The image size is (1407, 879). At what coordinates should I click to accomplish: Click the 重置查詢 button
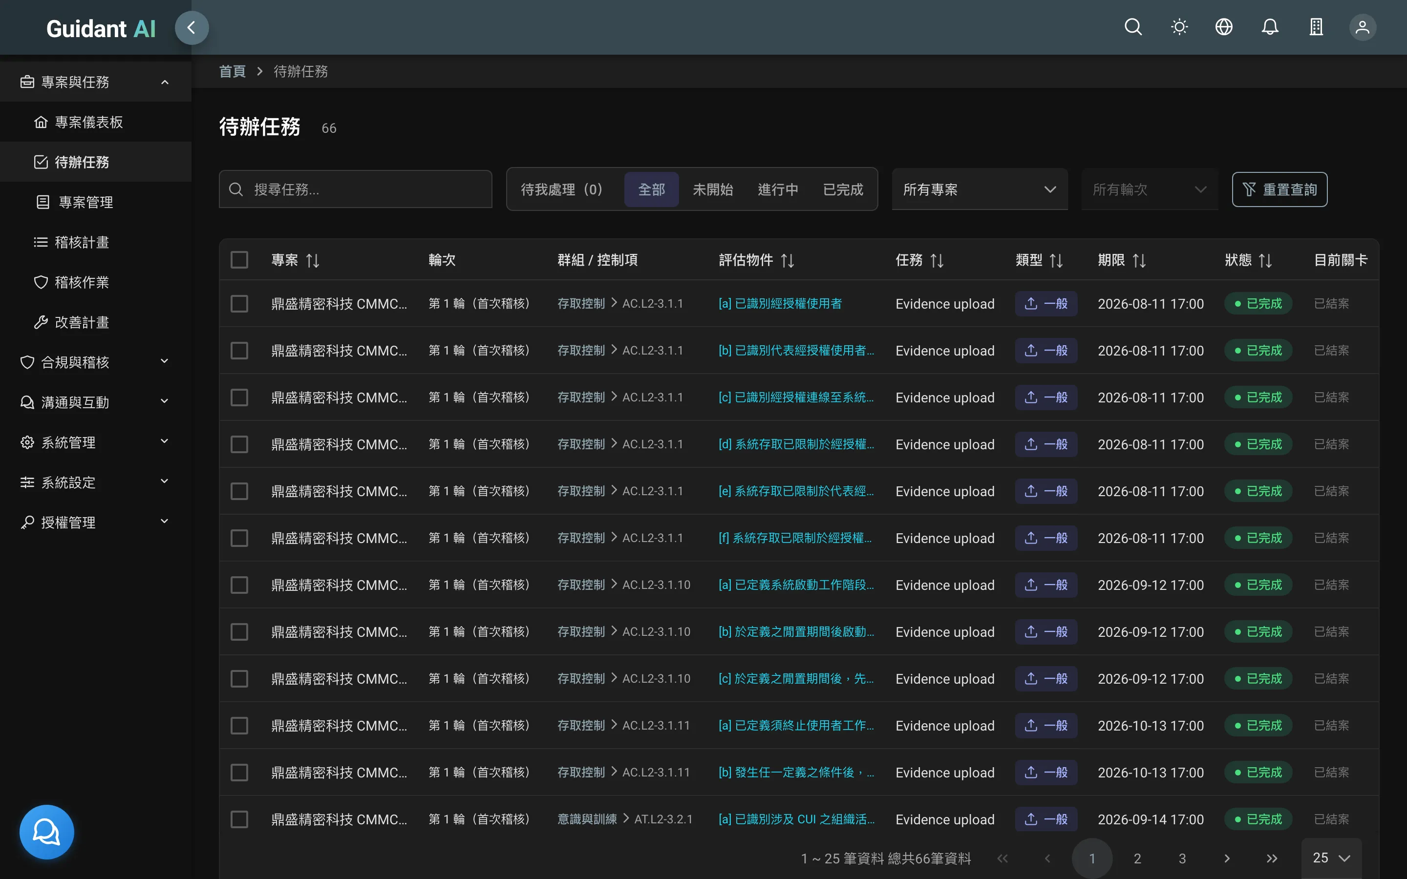(x=1279, y=189)
